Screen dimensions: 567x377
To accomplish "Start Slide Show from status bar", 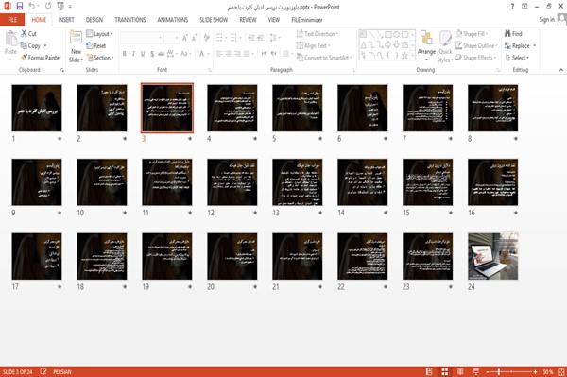I will click(476, 371).
